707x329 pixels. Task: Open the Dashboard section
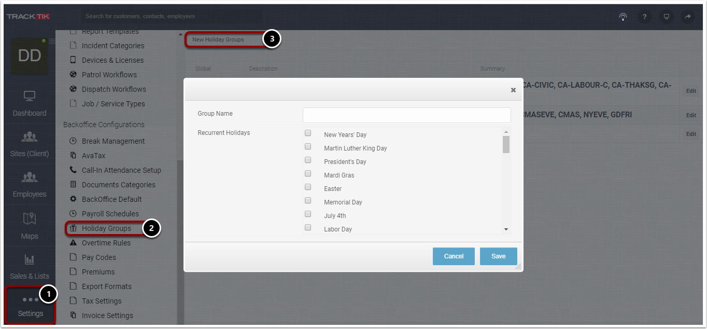(x=30, y=103)
